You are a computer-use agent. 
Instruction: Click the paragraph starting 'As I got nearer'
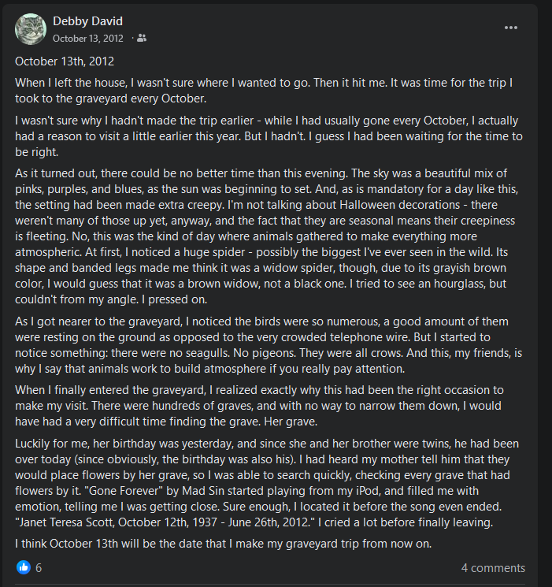pos(269,345)
